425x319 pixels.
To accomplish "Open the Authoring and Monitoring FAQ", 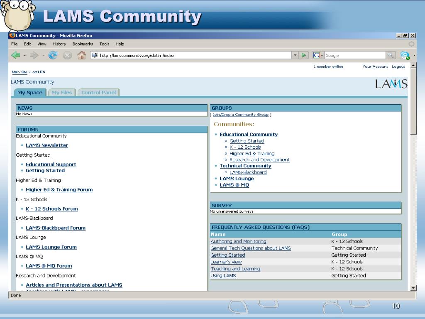I will point(238,241).
